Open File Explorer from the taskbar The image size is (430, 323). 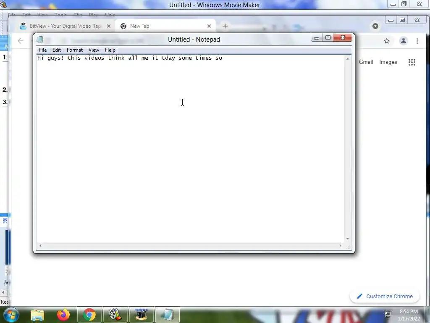coord(37,315)
